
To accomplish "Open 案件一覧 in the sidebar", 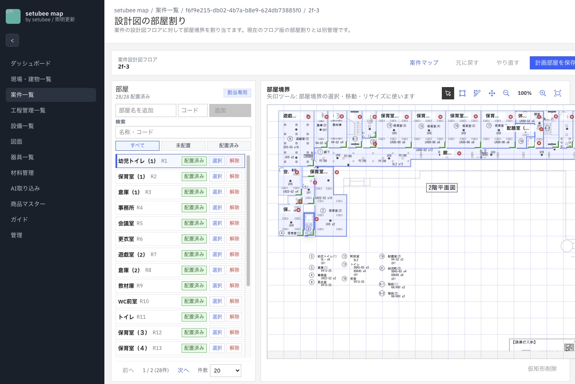I will pyautogui.click(x=51, y=94).
